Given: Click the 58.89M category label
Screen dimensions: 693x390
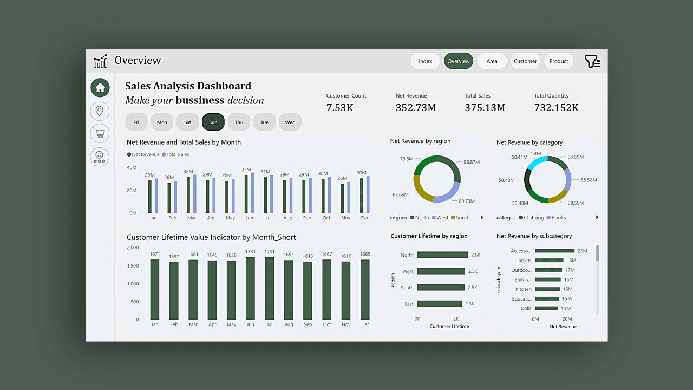Looking at the screenshot, I should tap(576, 157).
